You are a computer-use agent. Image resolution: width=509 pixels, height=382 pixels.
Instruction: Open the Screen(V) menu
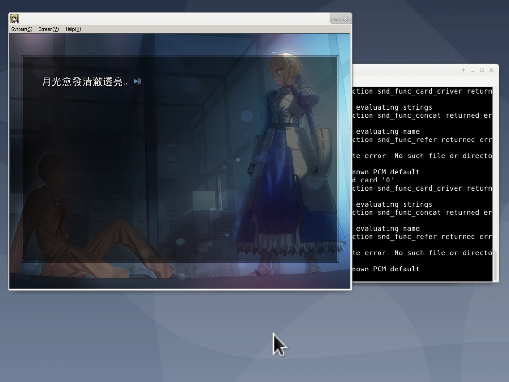pyautogui.click(x=48, y=29)
